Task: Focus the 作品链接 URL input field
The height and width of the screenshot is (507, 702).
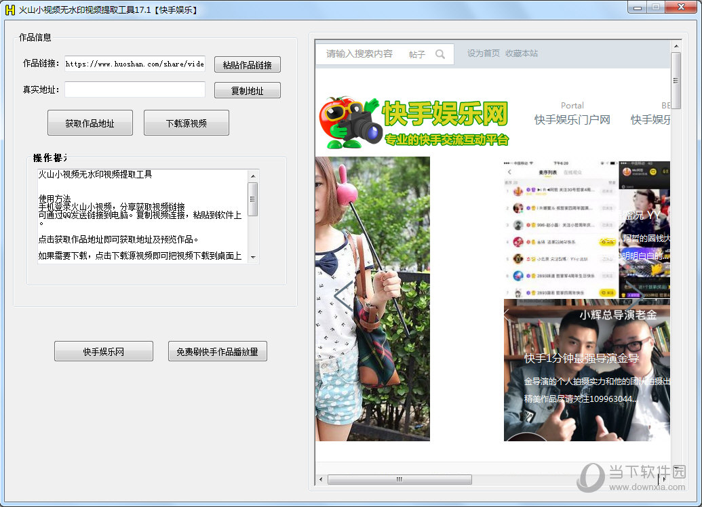Action: 135,64
